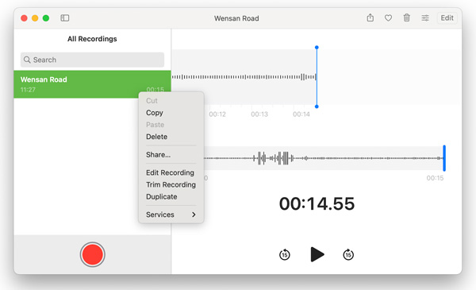Click the blue marker in overview waveform

(x=444, y=158)
